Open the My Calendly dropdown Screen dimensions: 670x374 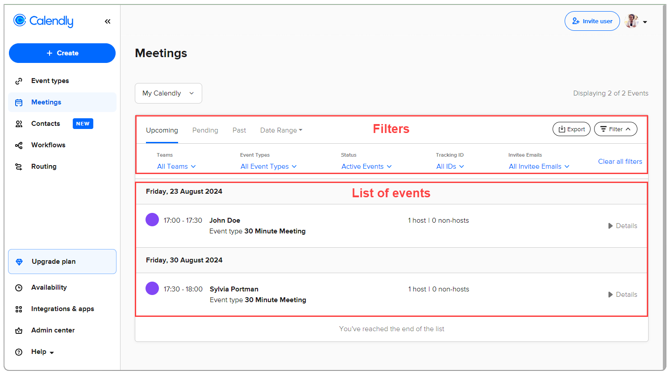pyautogui.click(x=168, y=93)
